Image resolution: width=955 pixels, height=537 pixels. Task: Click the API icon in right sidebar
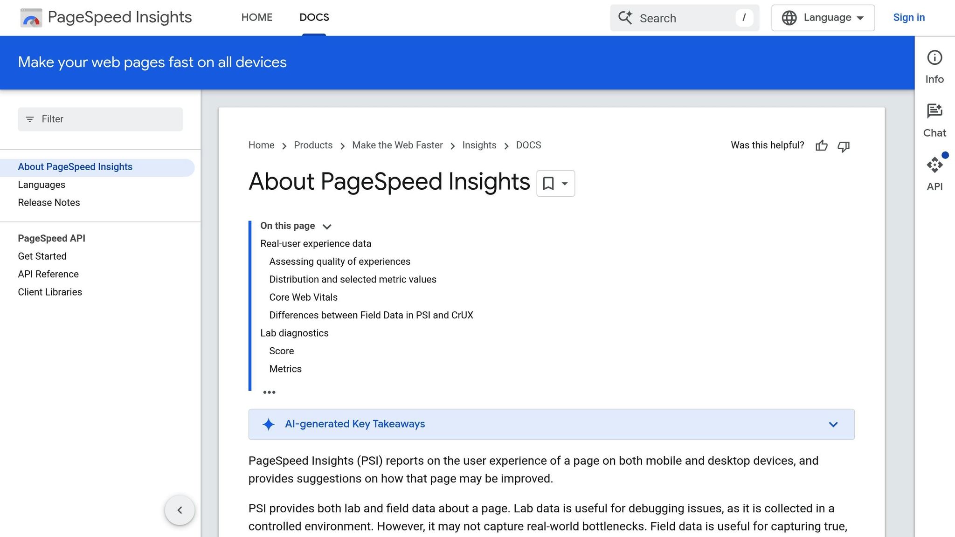click(934, 165)
